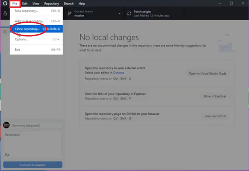Viewport: 249px width, 171px height.
Task: Click Last fetched 12 minutes ago text
Action: pos(152,16)
